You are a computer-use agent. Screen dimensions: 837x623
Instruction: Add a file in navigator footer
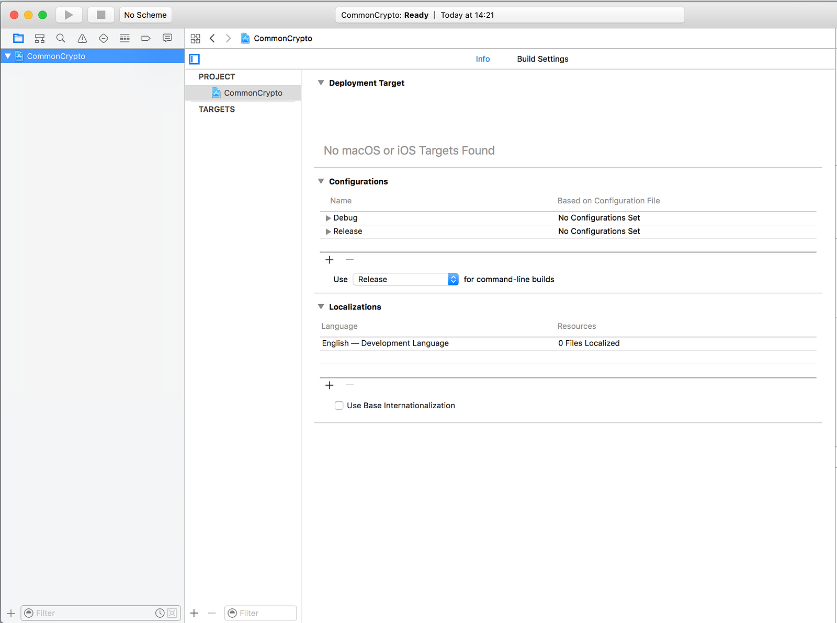tap(11, 613)
